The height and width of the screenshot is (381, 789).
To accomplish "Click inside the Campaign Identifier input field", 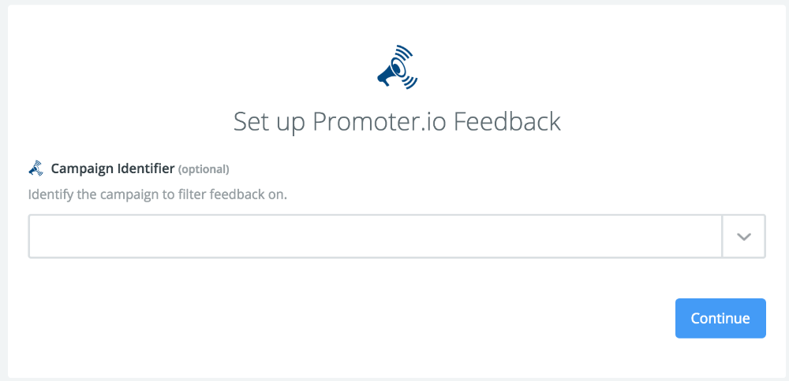I will [375, 236].
